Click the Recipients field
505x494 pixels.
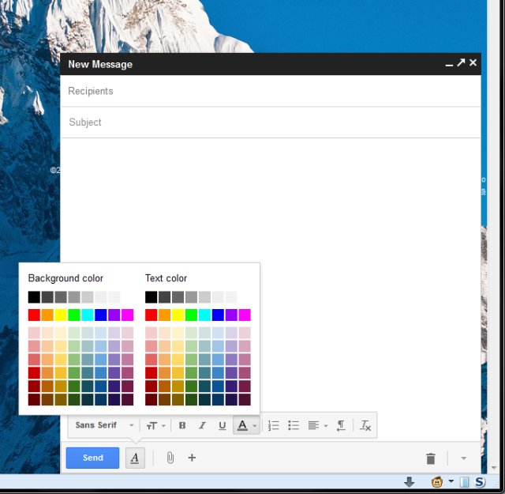271,91
